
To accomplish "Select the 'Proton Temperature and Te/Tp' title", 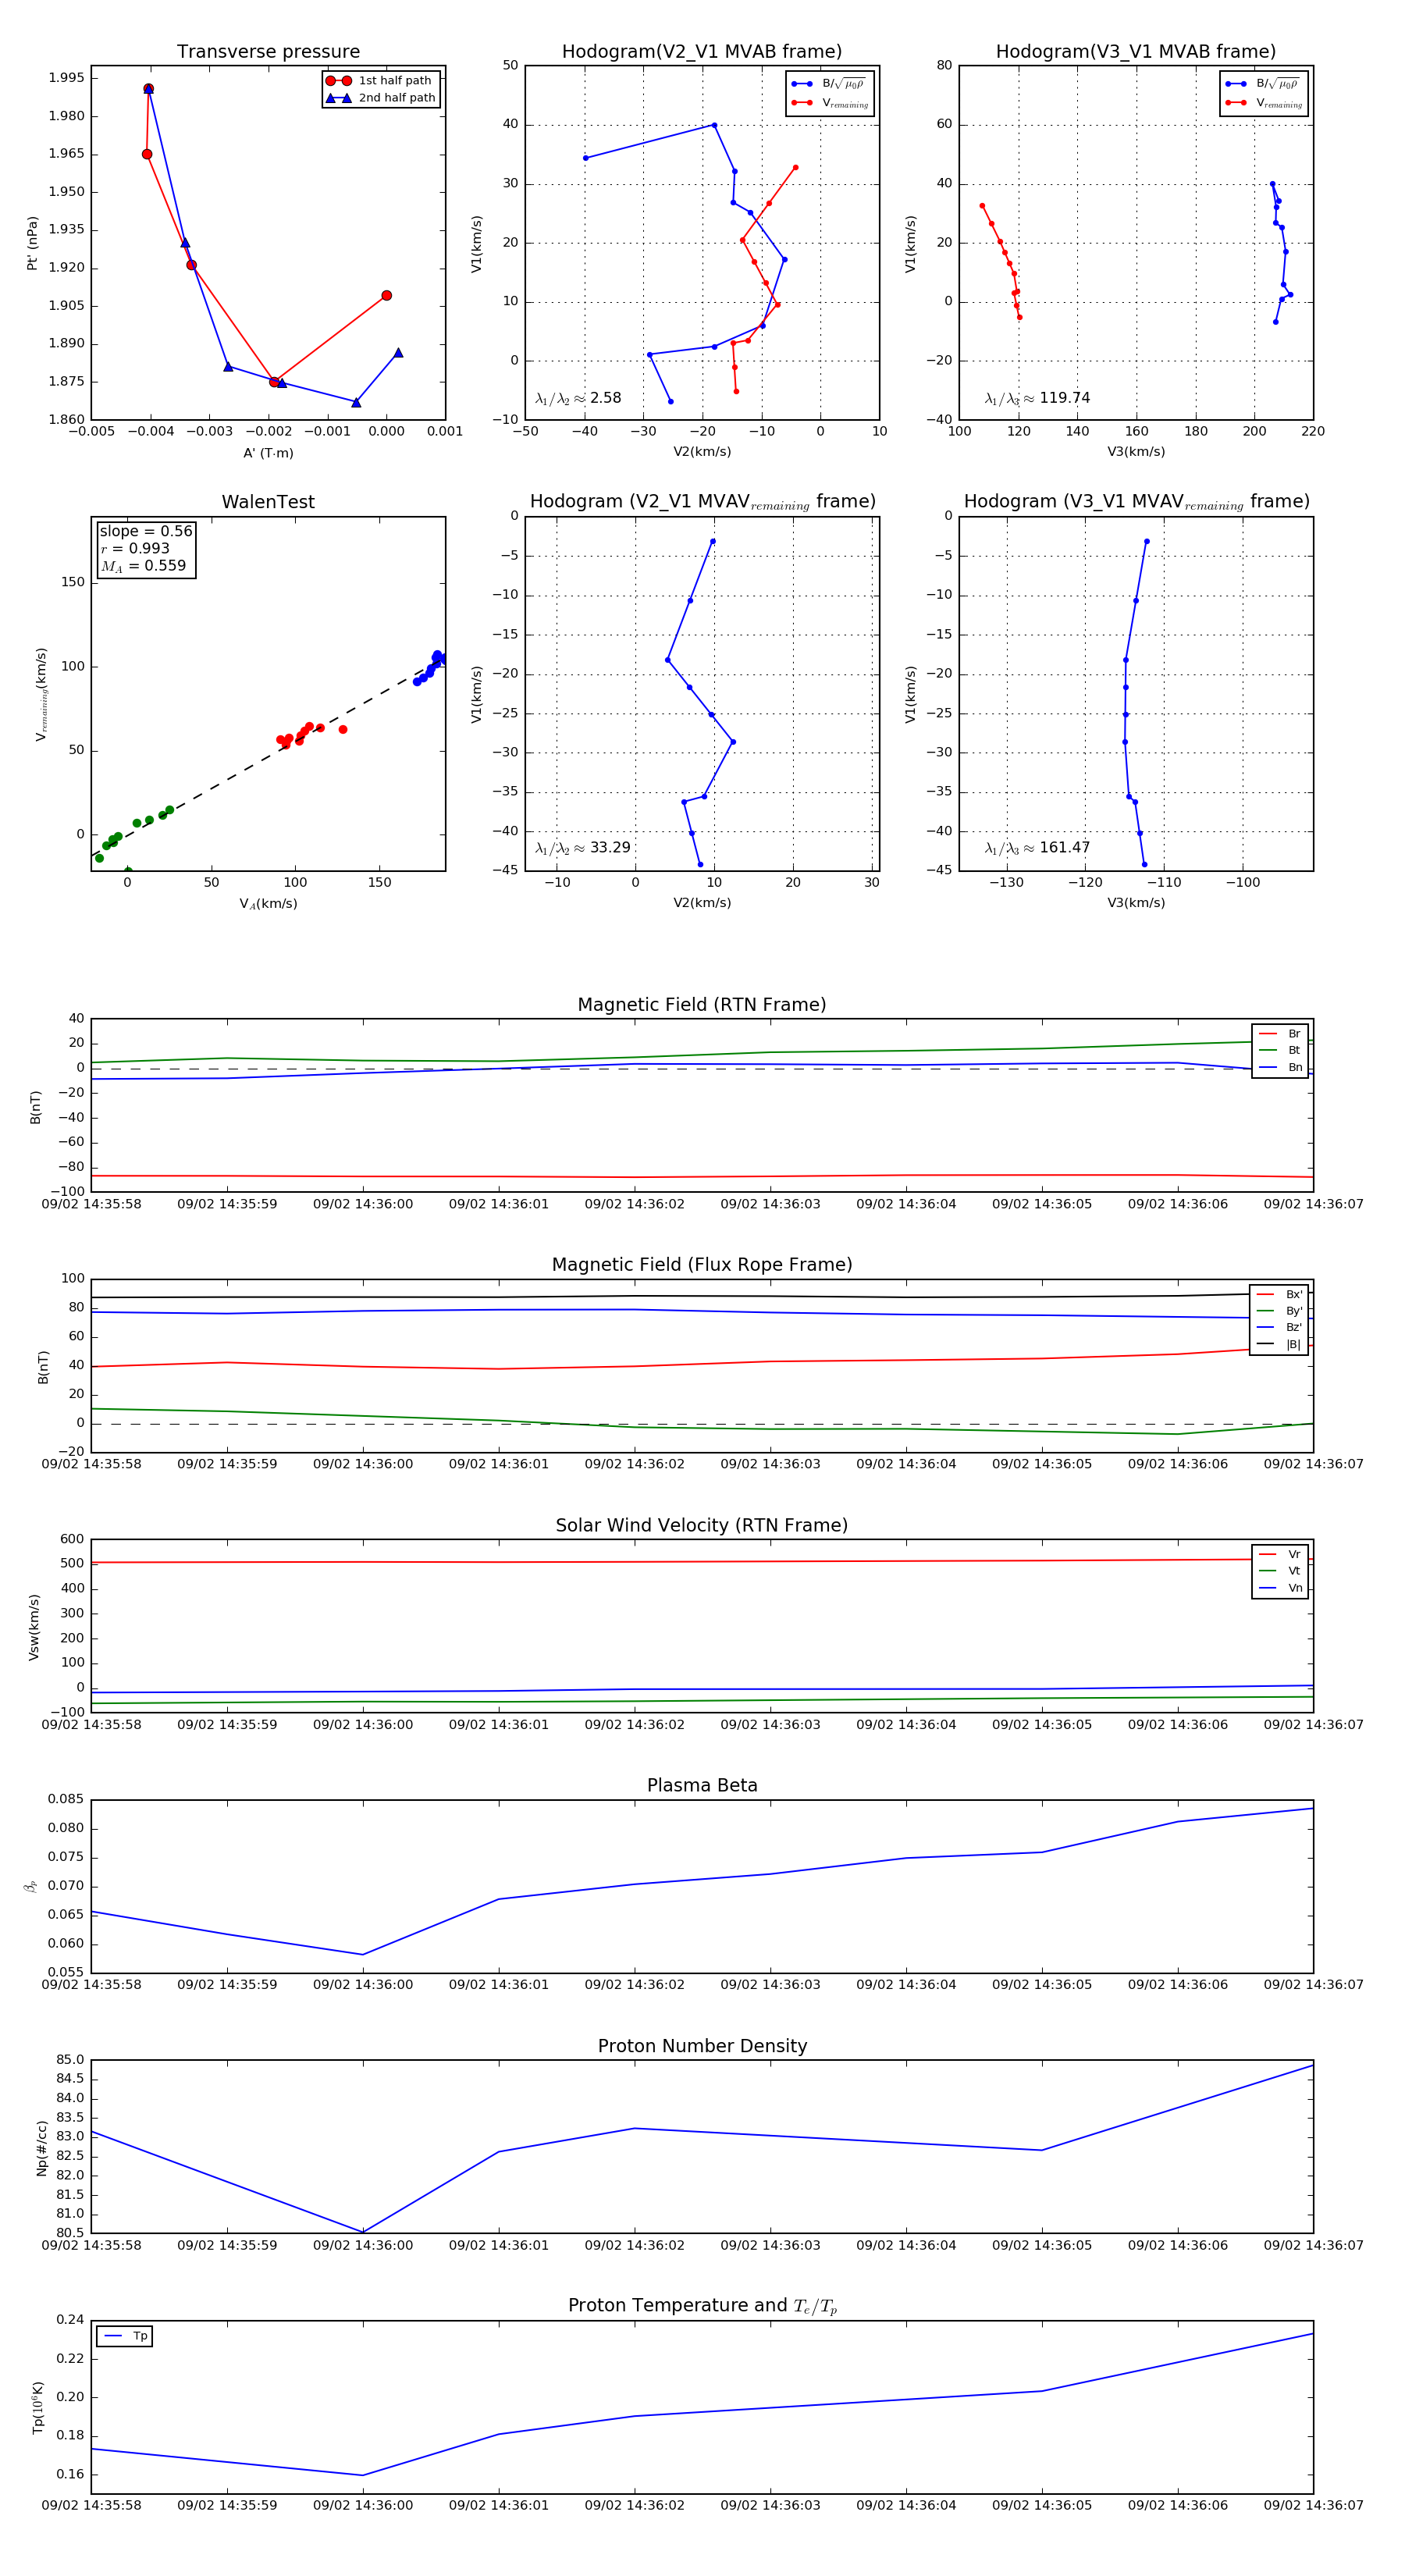I will pyautogui.click(x=702, y=2306).
